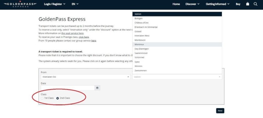
Task: Click the 'Class' field label
Action: (44, 94)
